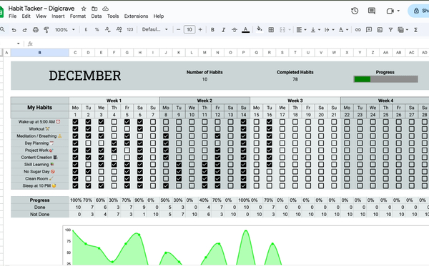Click the paint format icon
Image resolution: width=429 pixels, height=266 pixels.
coord(46,30)
